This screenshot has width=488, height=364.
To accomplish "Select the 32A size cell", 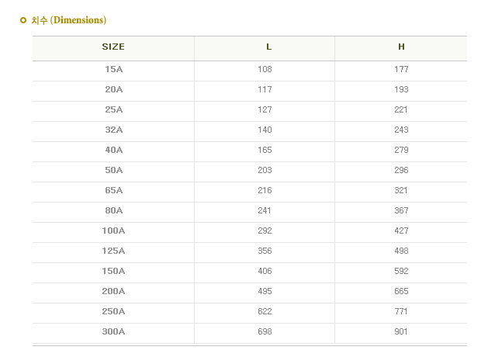I will [113, 130].
